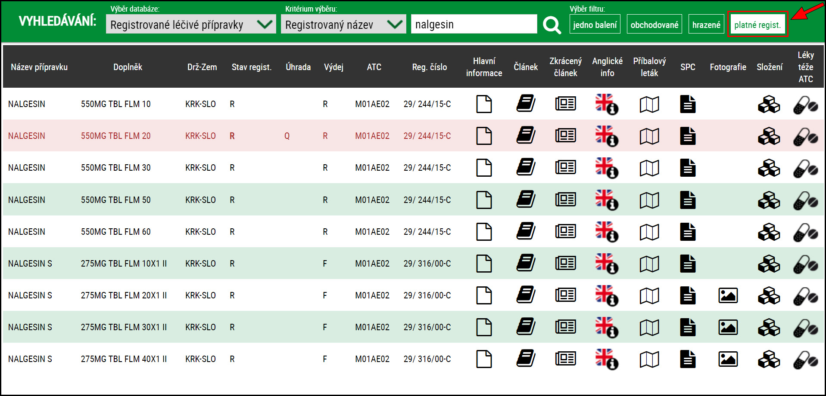Toggle the 'obchodované' filter
The width and height of the screenshot is (826, 396).
(655, 25)
